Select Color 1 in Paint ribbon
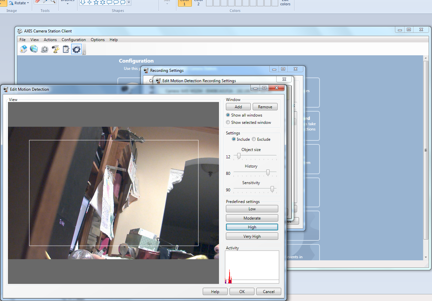The image size is (432, 301). (185, 3)
